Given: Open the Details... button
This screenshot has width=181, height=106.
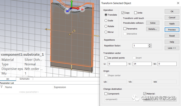Looking at the screenshot, I should [153, 29].
